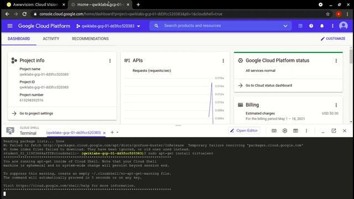Go back in the browser
Viewport: 354px width, 199px height.
click(7, 14)
